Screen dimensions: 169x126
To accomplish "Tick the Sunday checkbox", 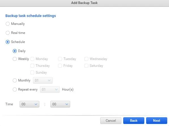I will (x=32, y=72).
